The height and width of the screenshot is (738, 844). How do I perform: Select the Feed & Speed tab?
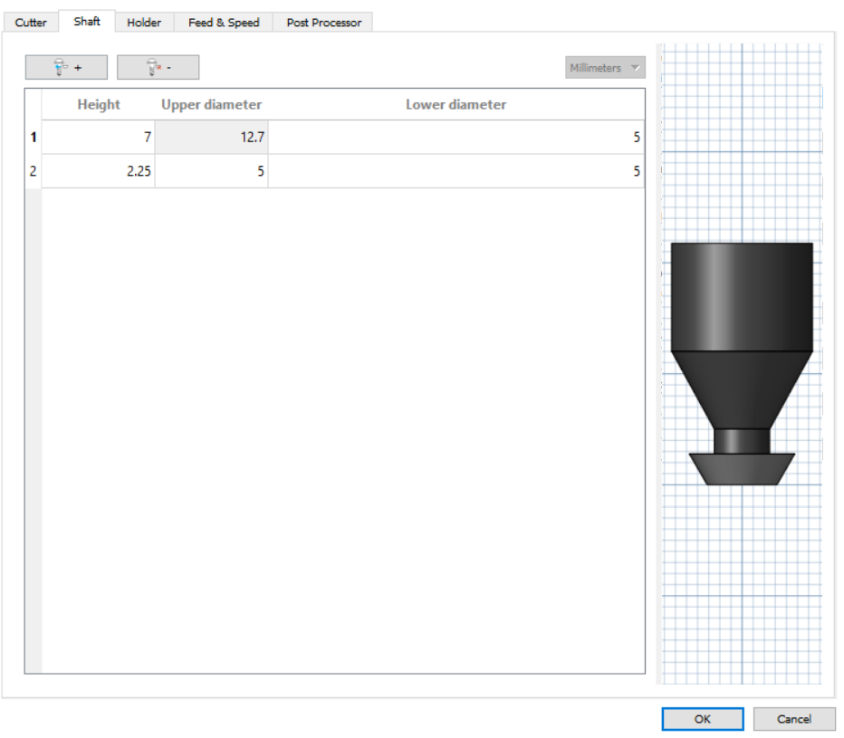click(223, 22)
